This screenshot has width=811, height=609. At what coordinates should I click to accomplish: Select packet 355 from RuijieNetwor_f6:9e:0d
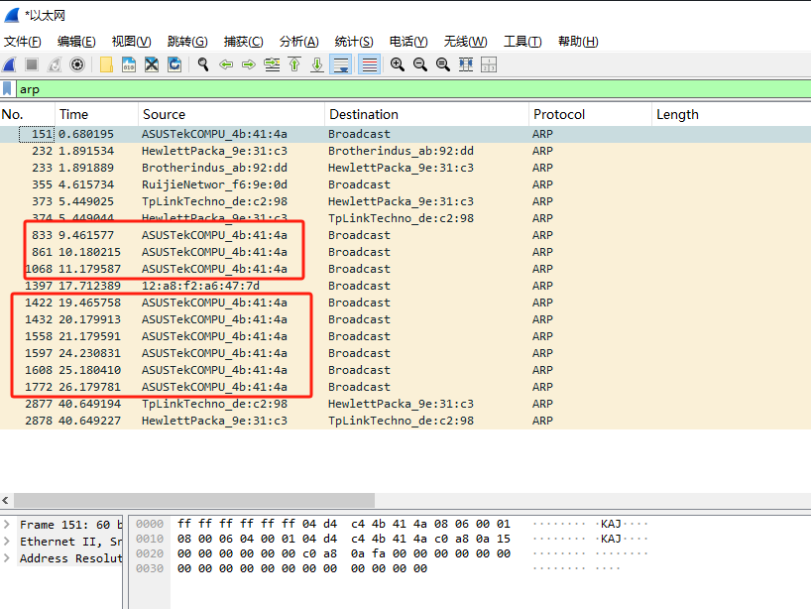click(405, 184)
